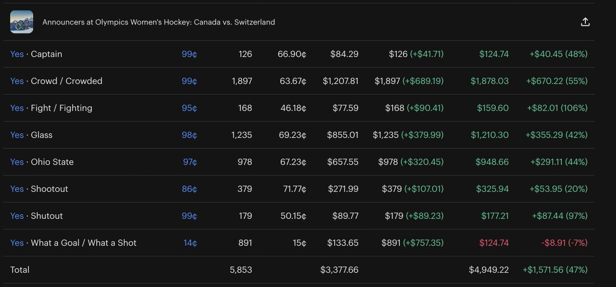Click the $89.77 Shutout cost

345,216
